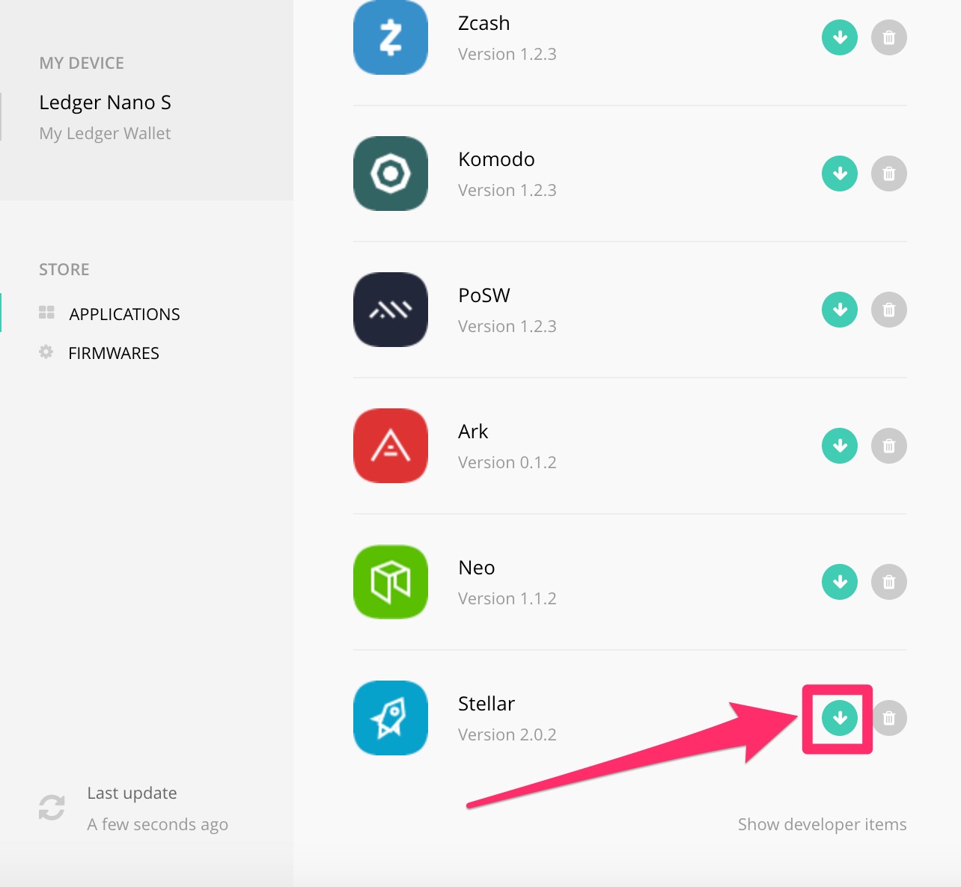
Task: Click the PoSW logo icon
Action: tap(391, 310)
